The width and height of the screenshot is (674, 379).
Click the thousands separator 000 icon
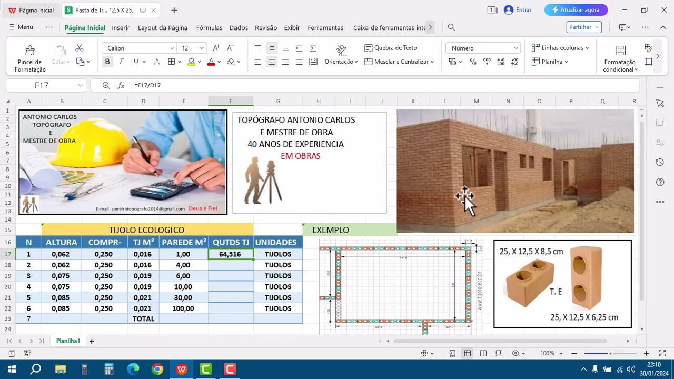[487, 62]
